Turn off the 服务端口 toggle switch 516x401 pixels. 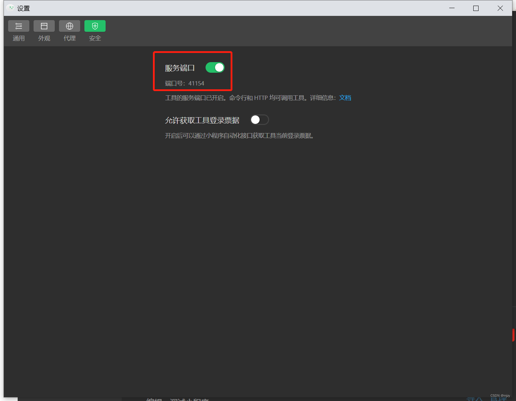coord(215,67)
